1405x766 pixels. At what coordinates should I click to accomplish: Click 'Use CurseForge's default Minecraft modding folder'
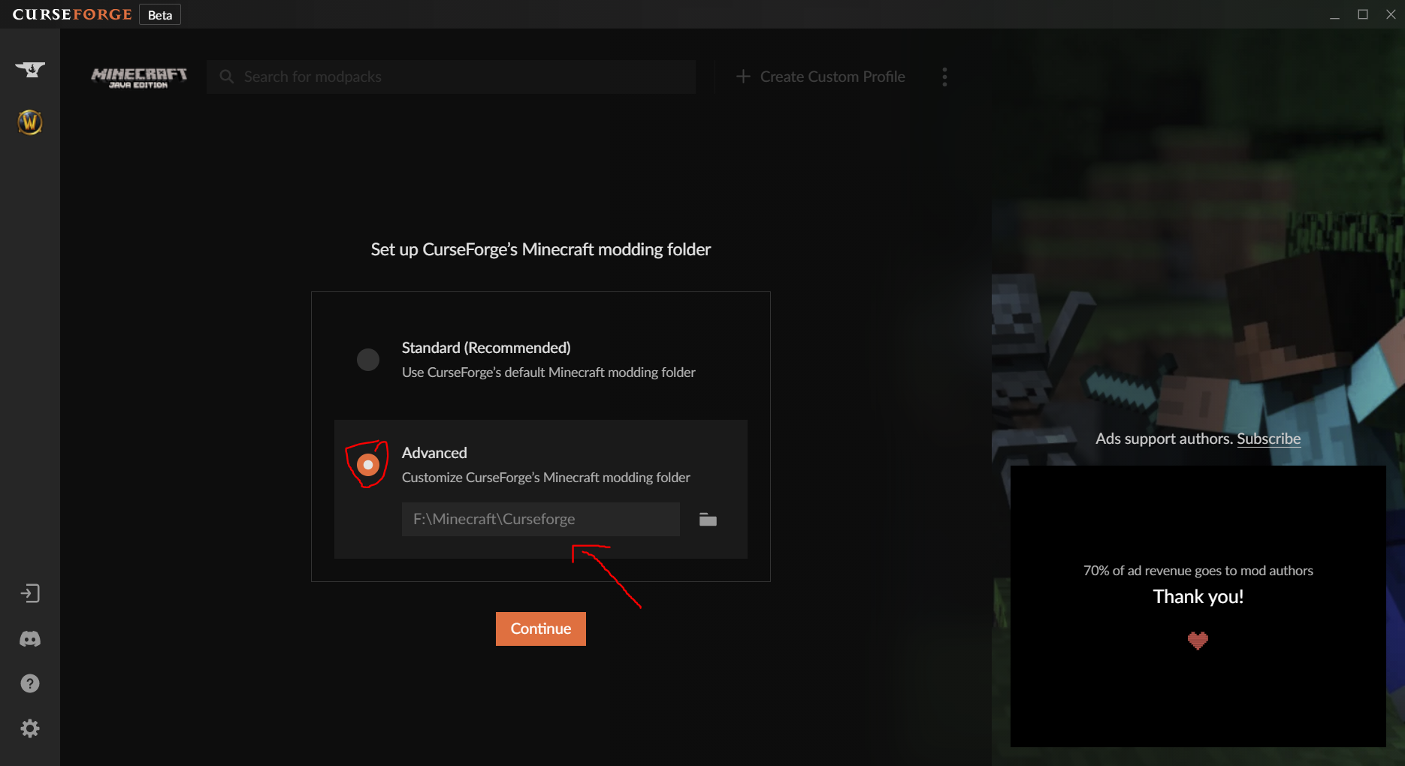pyautogui.click(x=548, y=372)
